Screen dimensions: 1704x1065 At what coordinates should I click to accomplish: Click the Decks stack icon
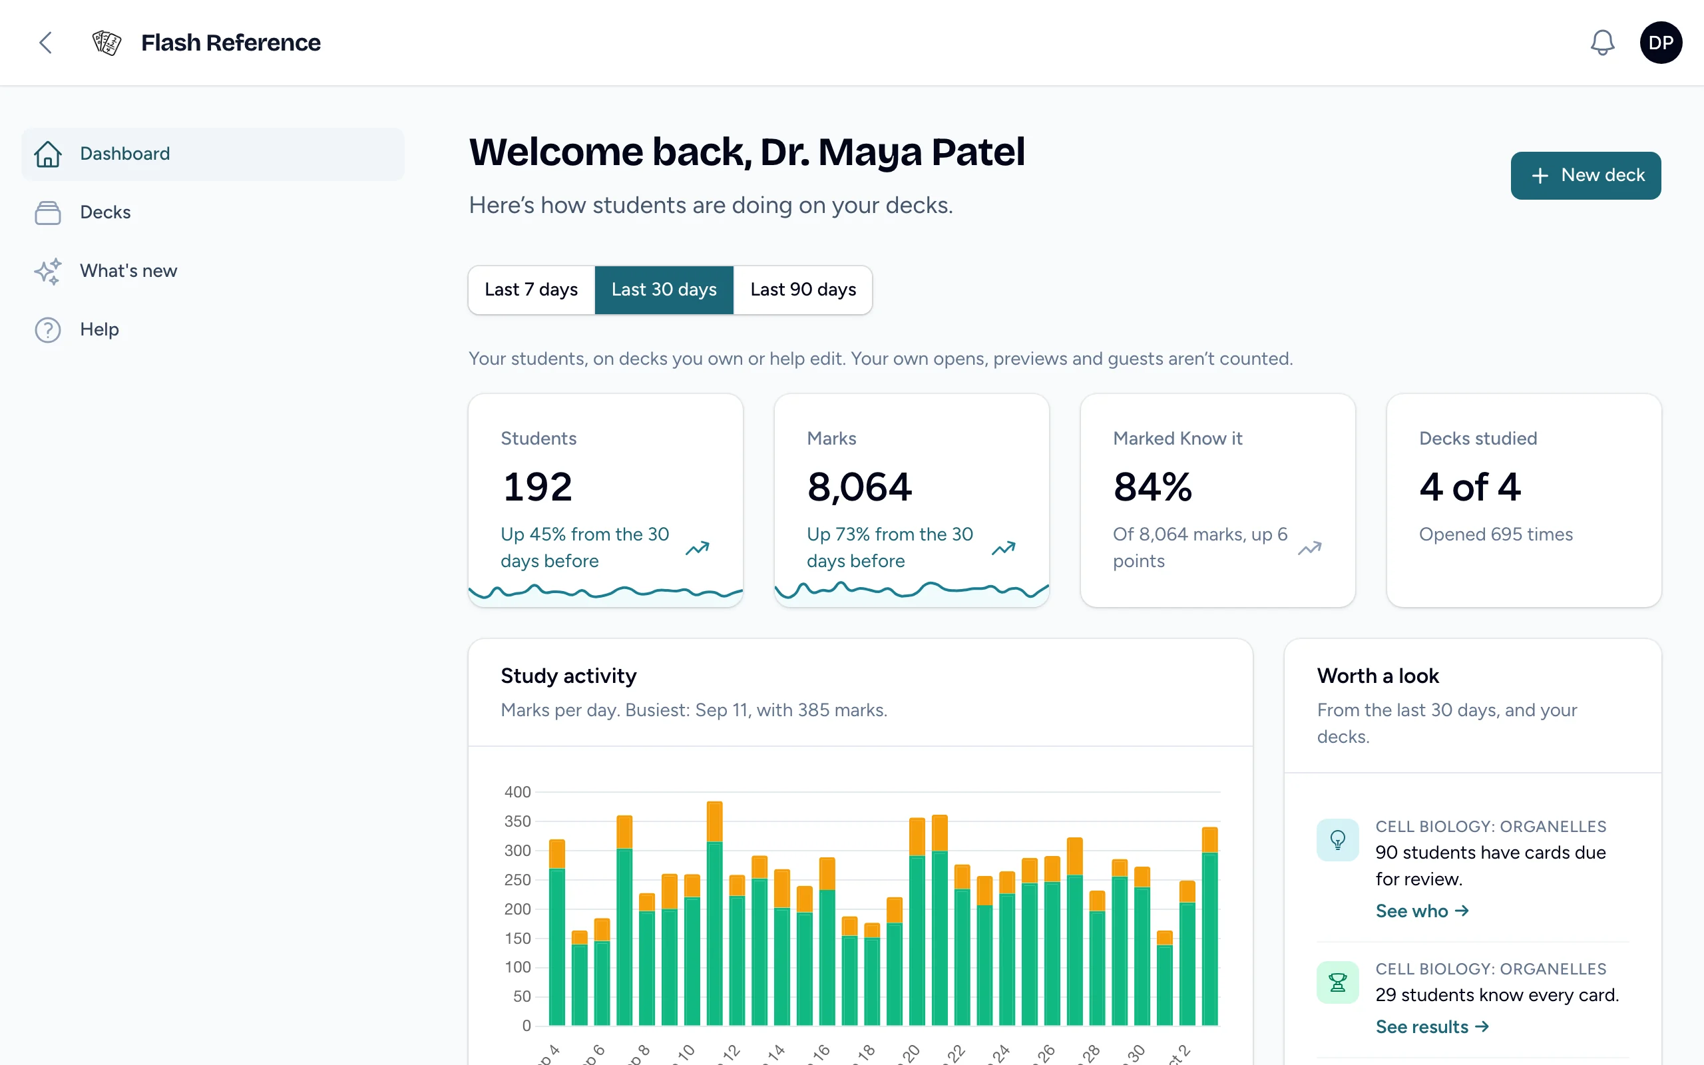click(48, 213)
